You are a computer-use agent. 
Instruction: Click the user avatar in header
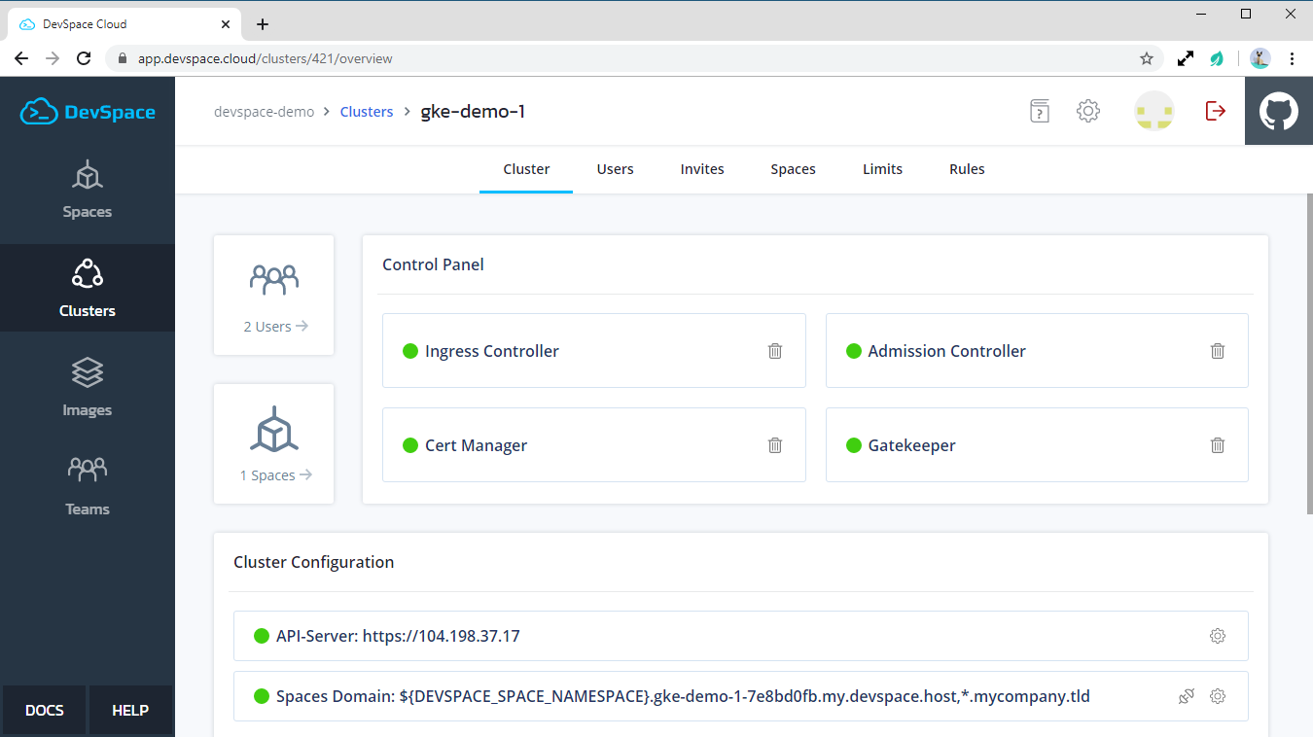coord(1154,111)
